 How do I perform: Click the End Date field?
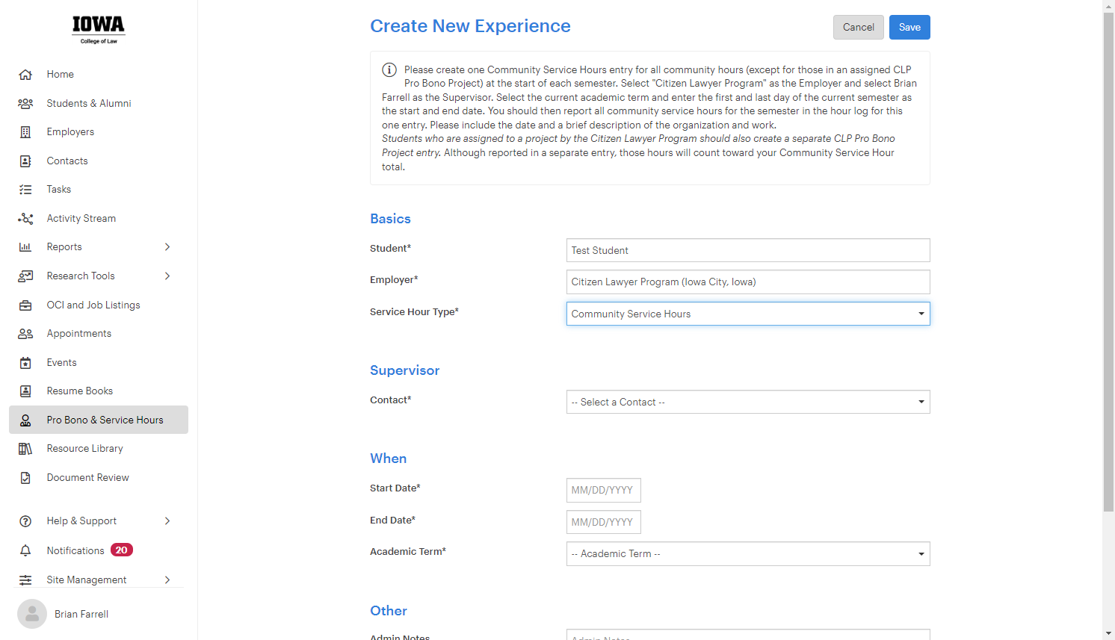604,523
